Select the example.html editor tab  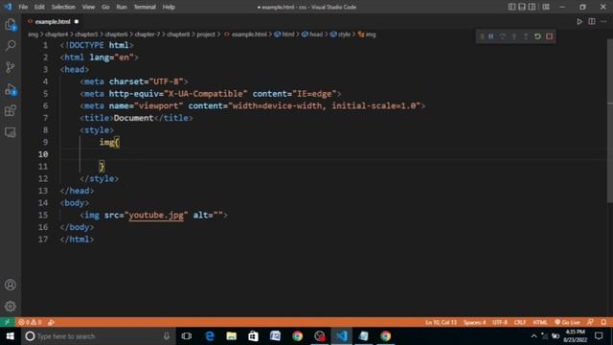pyautogui.click(x=53, y=21)
